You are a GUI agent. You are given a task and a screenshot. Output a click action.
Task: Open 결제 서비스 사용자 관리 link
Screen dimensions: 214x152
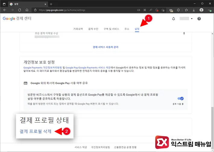pos(105,47)
